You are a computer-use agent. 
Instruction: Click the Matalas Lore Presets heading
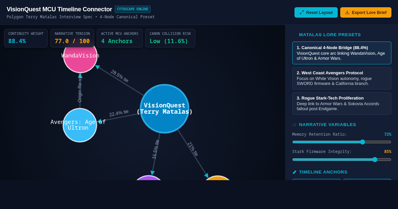coord(330,35)
